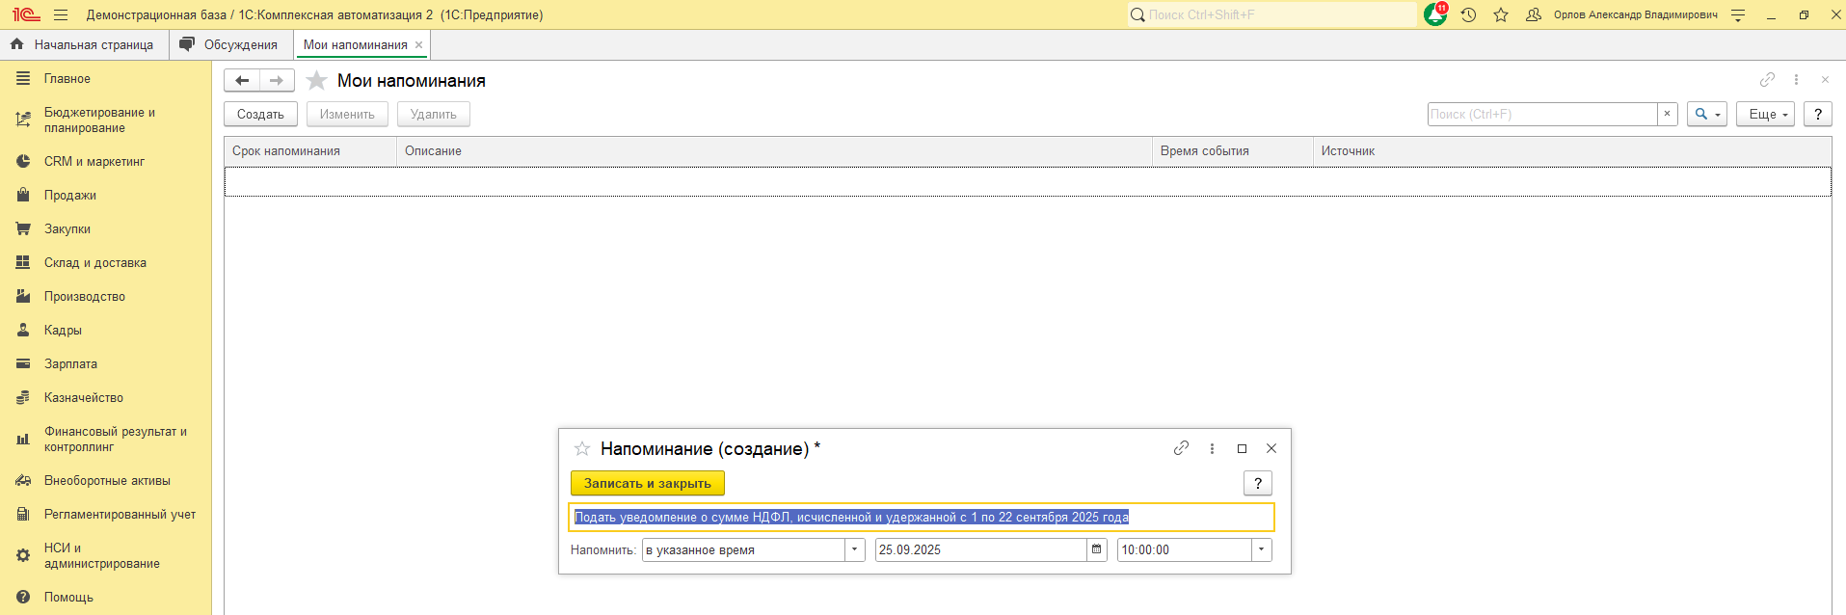Open main hamburger menu next to logo
This screenshot has width=1846, height=615.
point(61,15)
